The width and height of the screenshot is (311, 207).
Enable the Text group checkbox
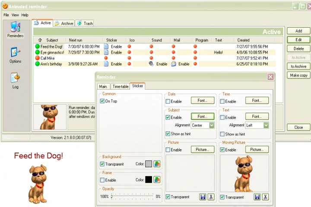click(x=222, y=117)
